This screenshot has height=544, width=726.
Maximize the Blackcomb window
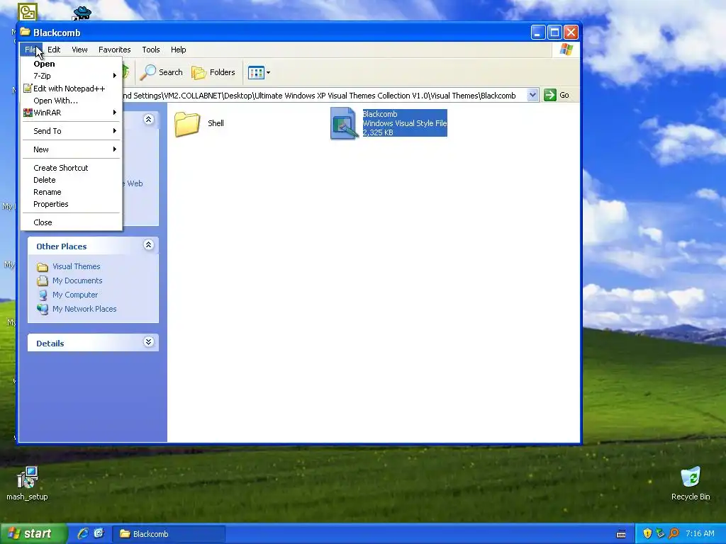[x=554, y=33]
